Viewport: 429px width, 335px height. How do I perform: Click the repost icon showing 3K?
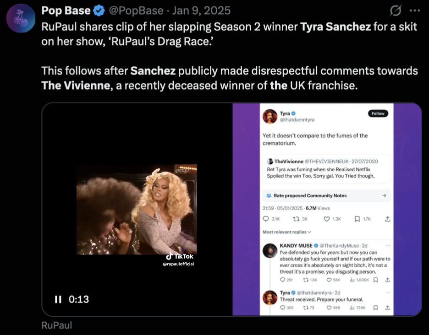coord(295,219)
